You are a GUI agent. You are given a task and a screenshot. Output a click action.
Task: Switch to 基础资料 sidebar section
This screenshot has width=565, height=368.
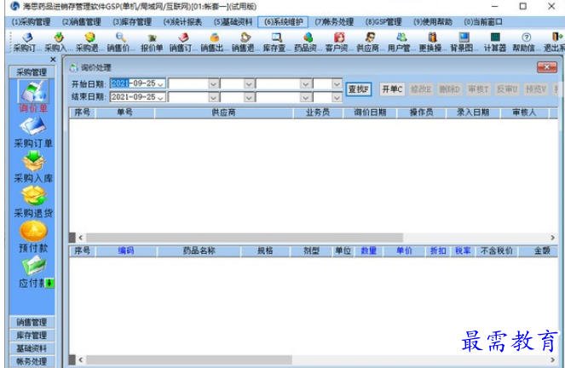pyautogui.click(x=32, y=348)
